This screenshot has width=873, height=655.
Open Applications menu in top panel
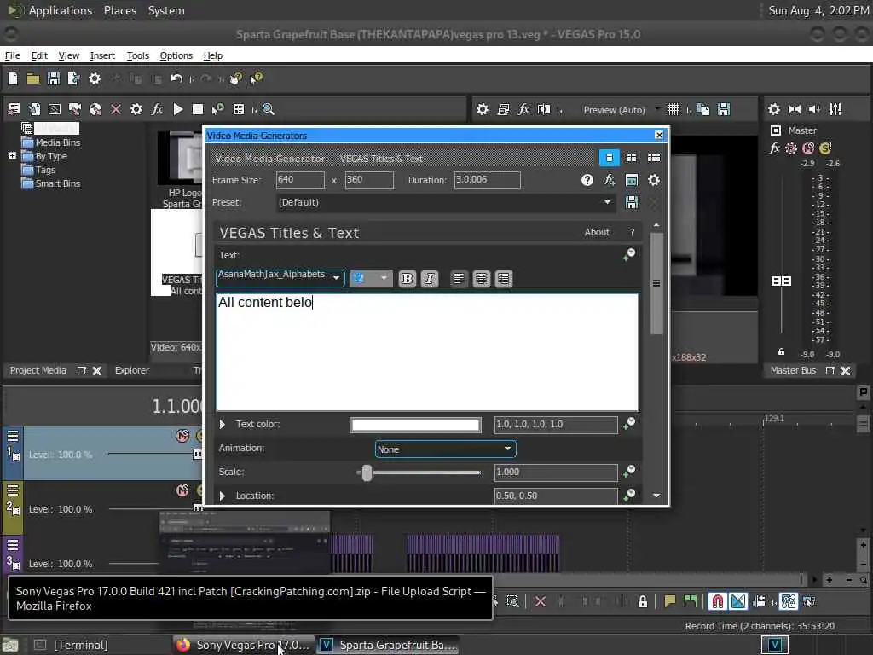[61, 10]
